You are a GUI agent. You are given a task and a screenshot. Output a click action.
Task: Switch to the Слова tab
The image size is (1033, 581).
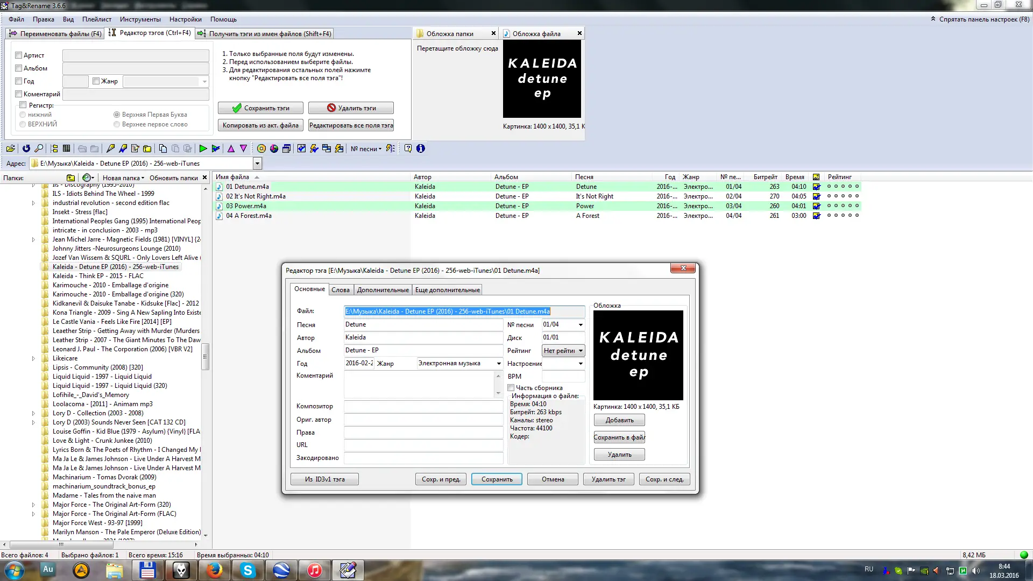coord(340,290)
